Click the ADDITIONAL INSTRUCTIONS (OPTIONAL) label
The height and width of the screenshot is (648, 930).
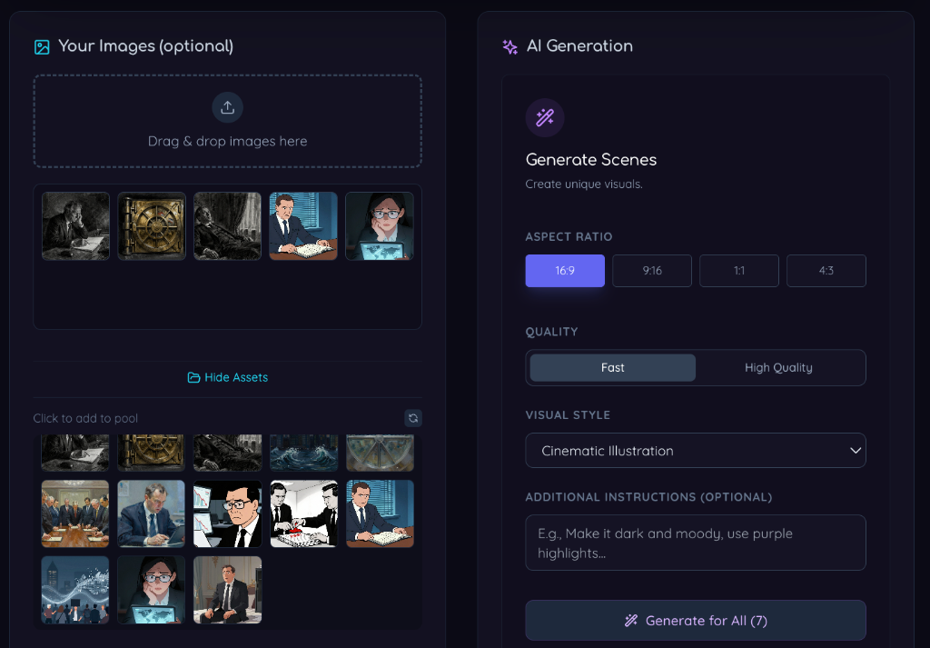click(648, 497)
